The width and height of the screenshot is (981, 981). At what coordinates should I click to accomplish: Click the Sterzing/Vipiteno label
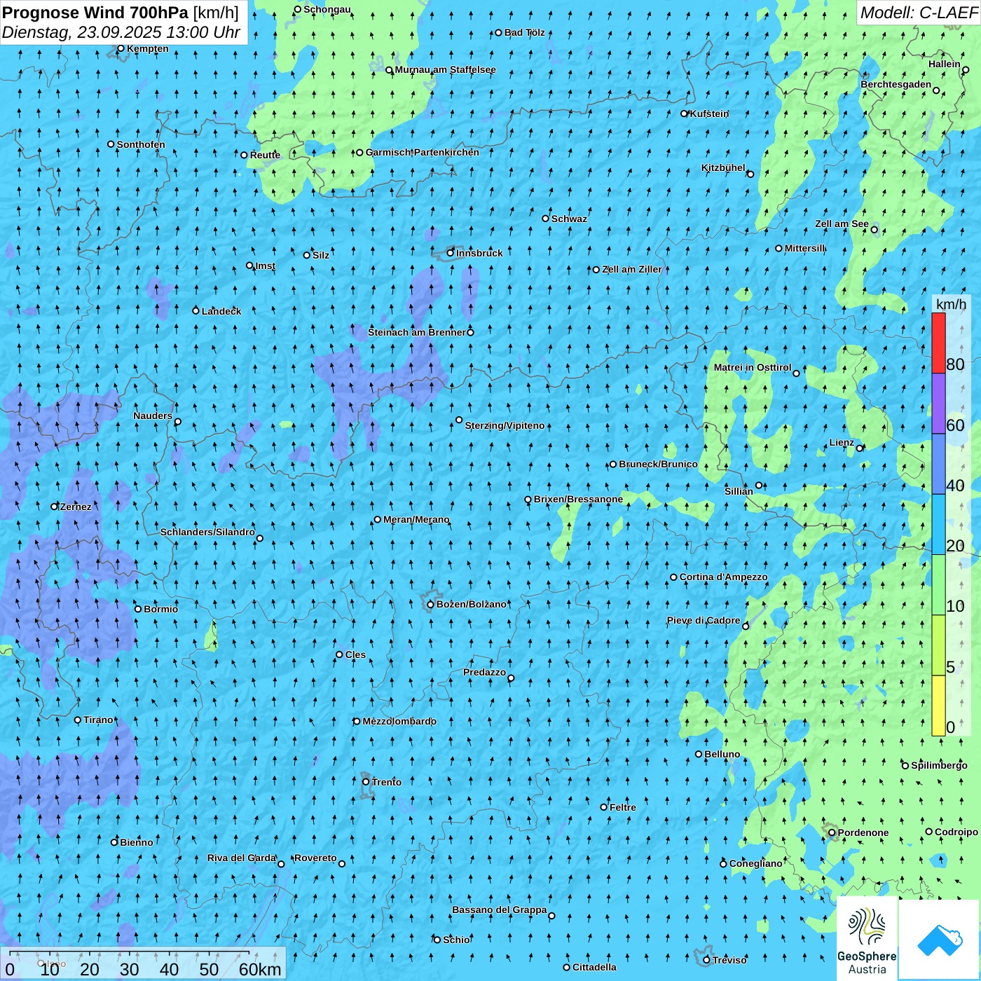pos(505,425)
